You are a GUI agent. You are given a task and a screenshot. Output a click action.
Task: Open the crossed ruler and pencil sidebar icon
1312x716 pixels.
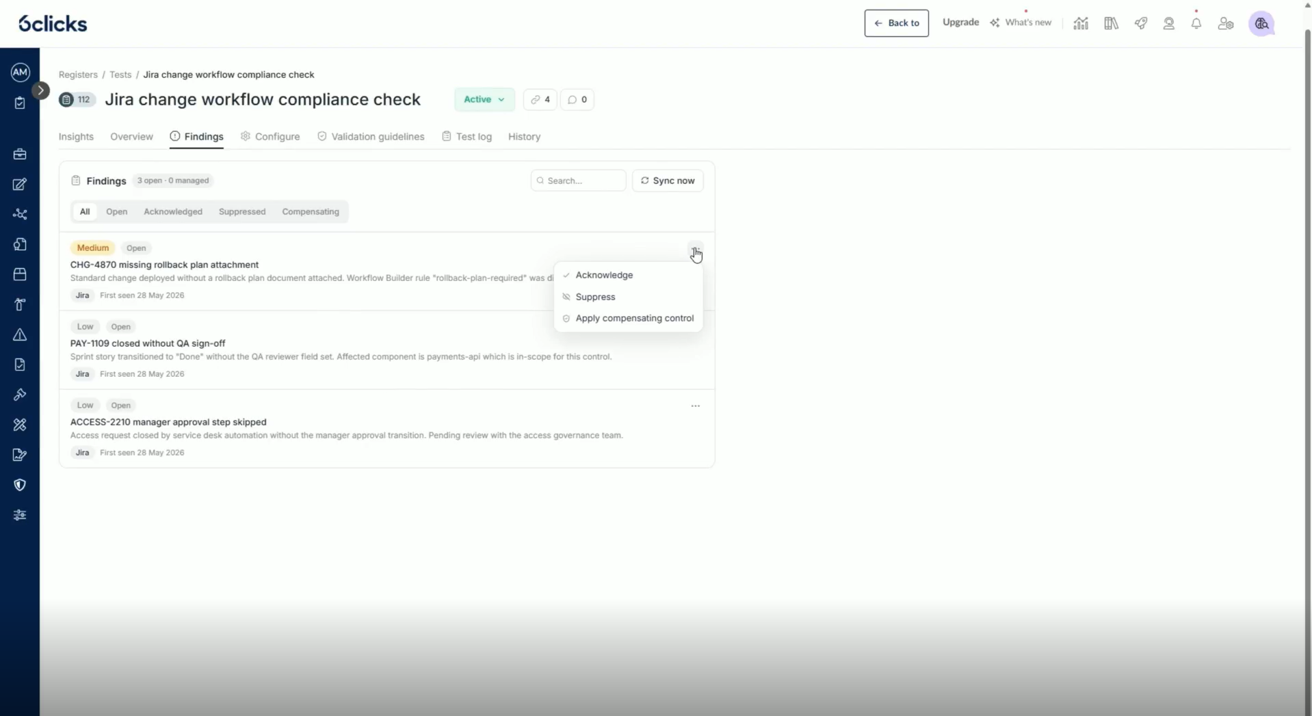[x=20, y=425]
